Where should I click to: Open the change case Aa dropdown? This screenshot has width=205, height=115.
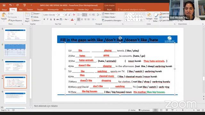click(66, 19)
